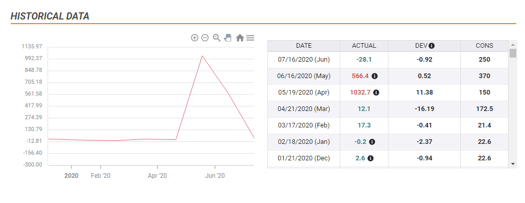Click the table scrollbar thumb

tap(513, 53)
